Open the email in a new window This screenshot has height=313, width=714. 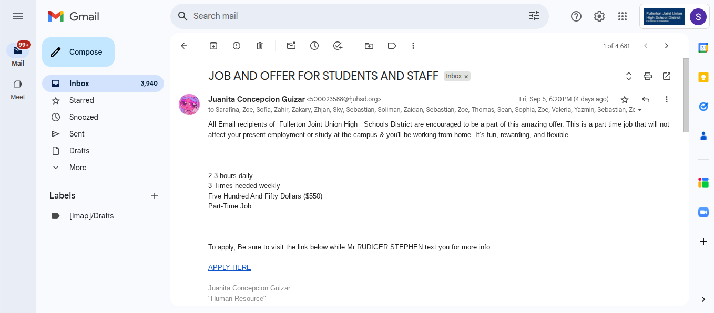(x=667, y=76)
